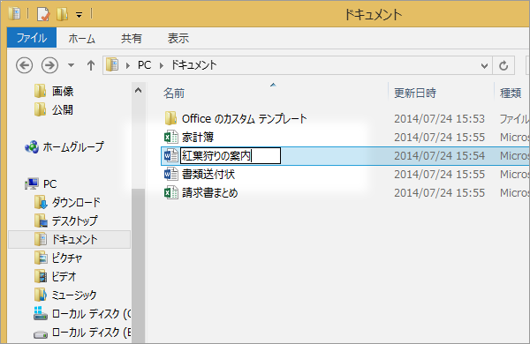Select the 請求書まとめ file name
Viewport: 530px width, 344px height.
point(210,193)
